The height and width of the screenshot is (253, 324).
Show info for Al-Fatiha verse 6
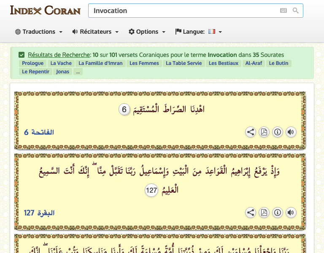[278, 132]
